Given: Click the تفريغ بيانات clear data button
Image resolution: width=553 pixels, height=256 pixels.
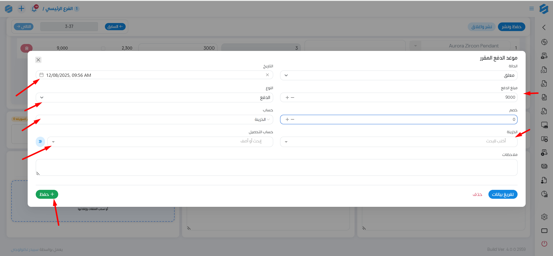Looking at the screenshot, I should (503, 194).
